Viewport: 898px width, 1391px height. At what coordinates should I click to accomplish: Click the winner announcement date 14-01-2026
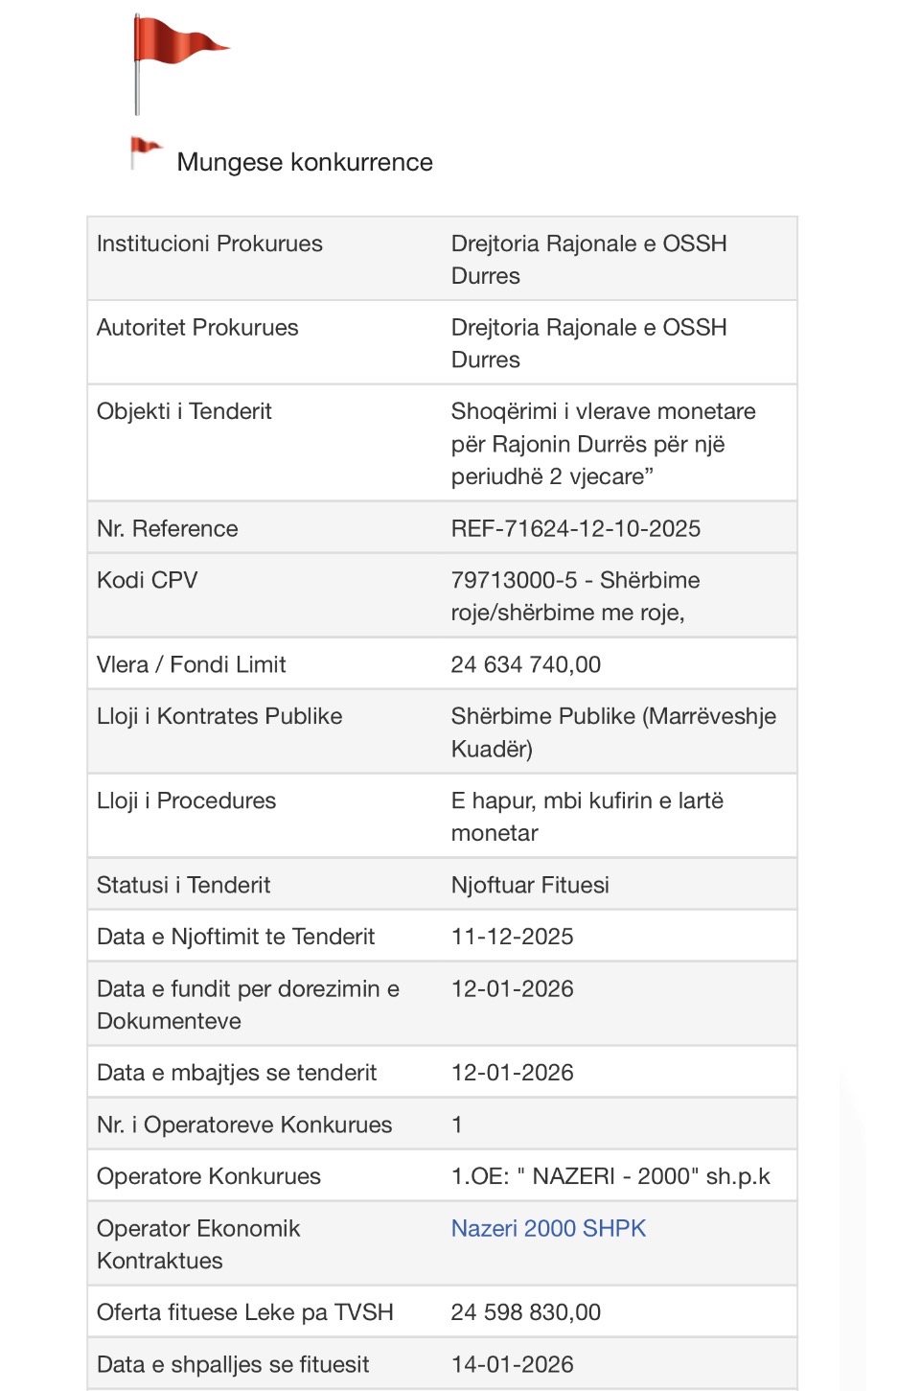tap(512, 1364)
